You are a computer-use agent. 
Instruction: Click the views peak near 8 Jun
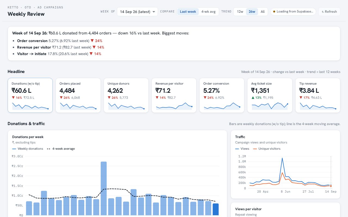coord(282,158)
